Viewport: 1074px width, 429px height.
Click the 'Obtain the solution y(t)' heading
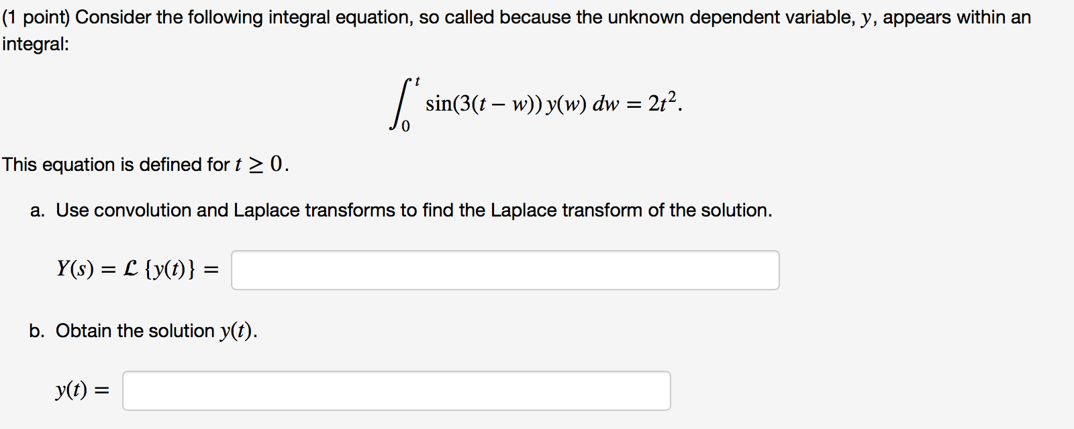[x=158, y=330]
